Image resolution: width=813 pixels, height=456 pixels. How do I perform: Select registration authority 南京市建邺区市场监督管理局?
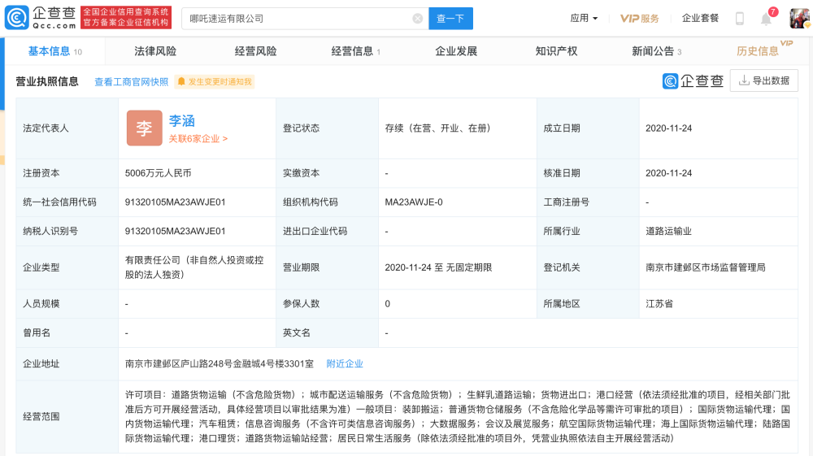[x=706, y=267]
